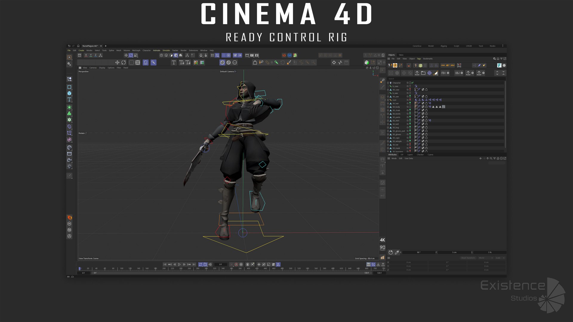This screenshot has height=322, width=573.
Task: Expand the SK_boots object in the tree
Action: pyautogui.click(x=388, y=114)
